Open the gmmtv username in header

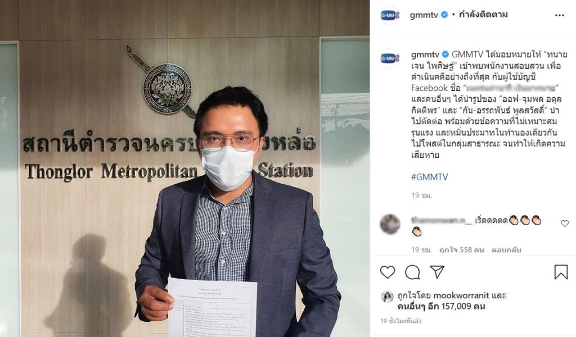click(424, 15)
